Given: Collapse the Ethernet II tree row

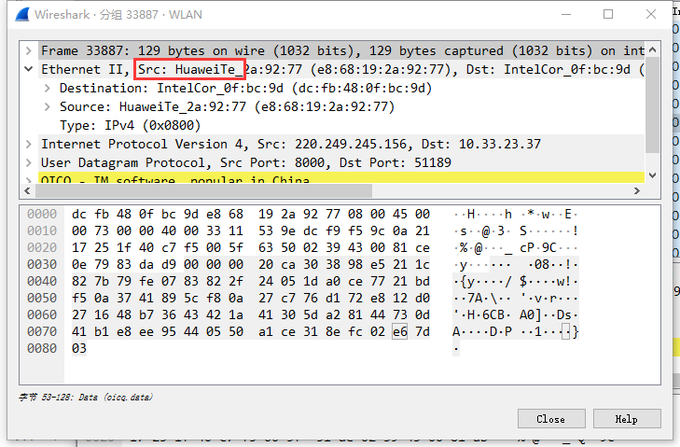Looking at the screenshot, I should pyautogui.click(x=29, y=69).
